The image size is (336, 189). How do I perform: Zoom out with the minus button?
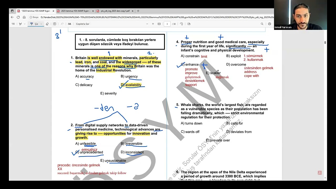coord(147,24)
